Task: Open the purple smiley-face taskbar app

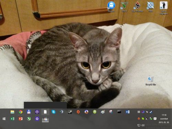Action: [x=37, y=112]
